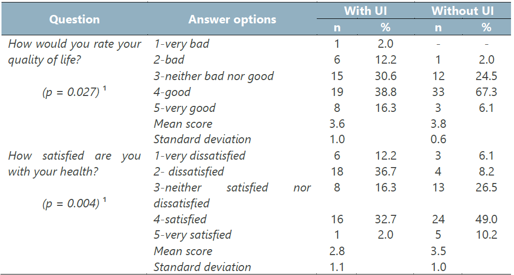The height and width of the screenshot is (275, 514).
Task: Select the last Standard deviation label
Action: pos(202,267)
